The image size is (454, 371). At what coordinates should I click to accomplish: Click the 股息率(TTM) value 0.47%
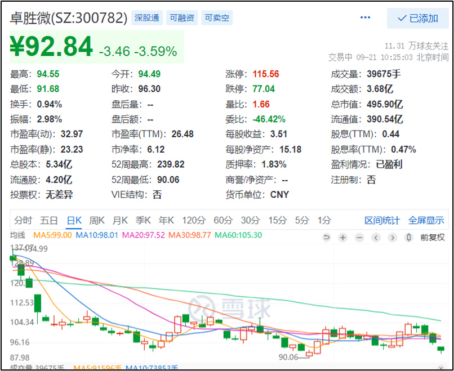pos(403,149)
